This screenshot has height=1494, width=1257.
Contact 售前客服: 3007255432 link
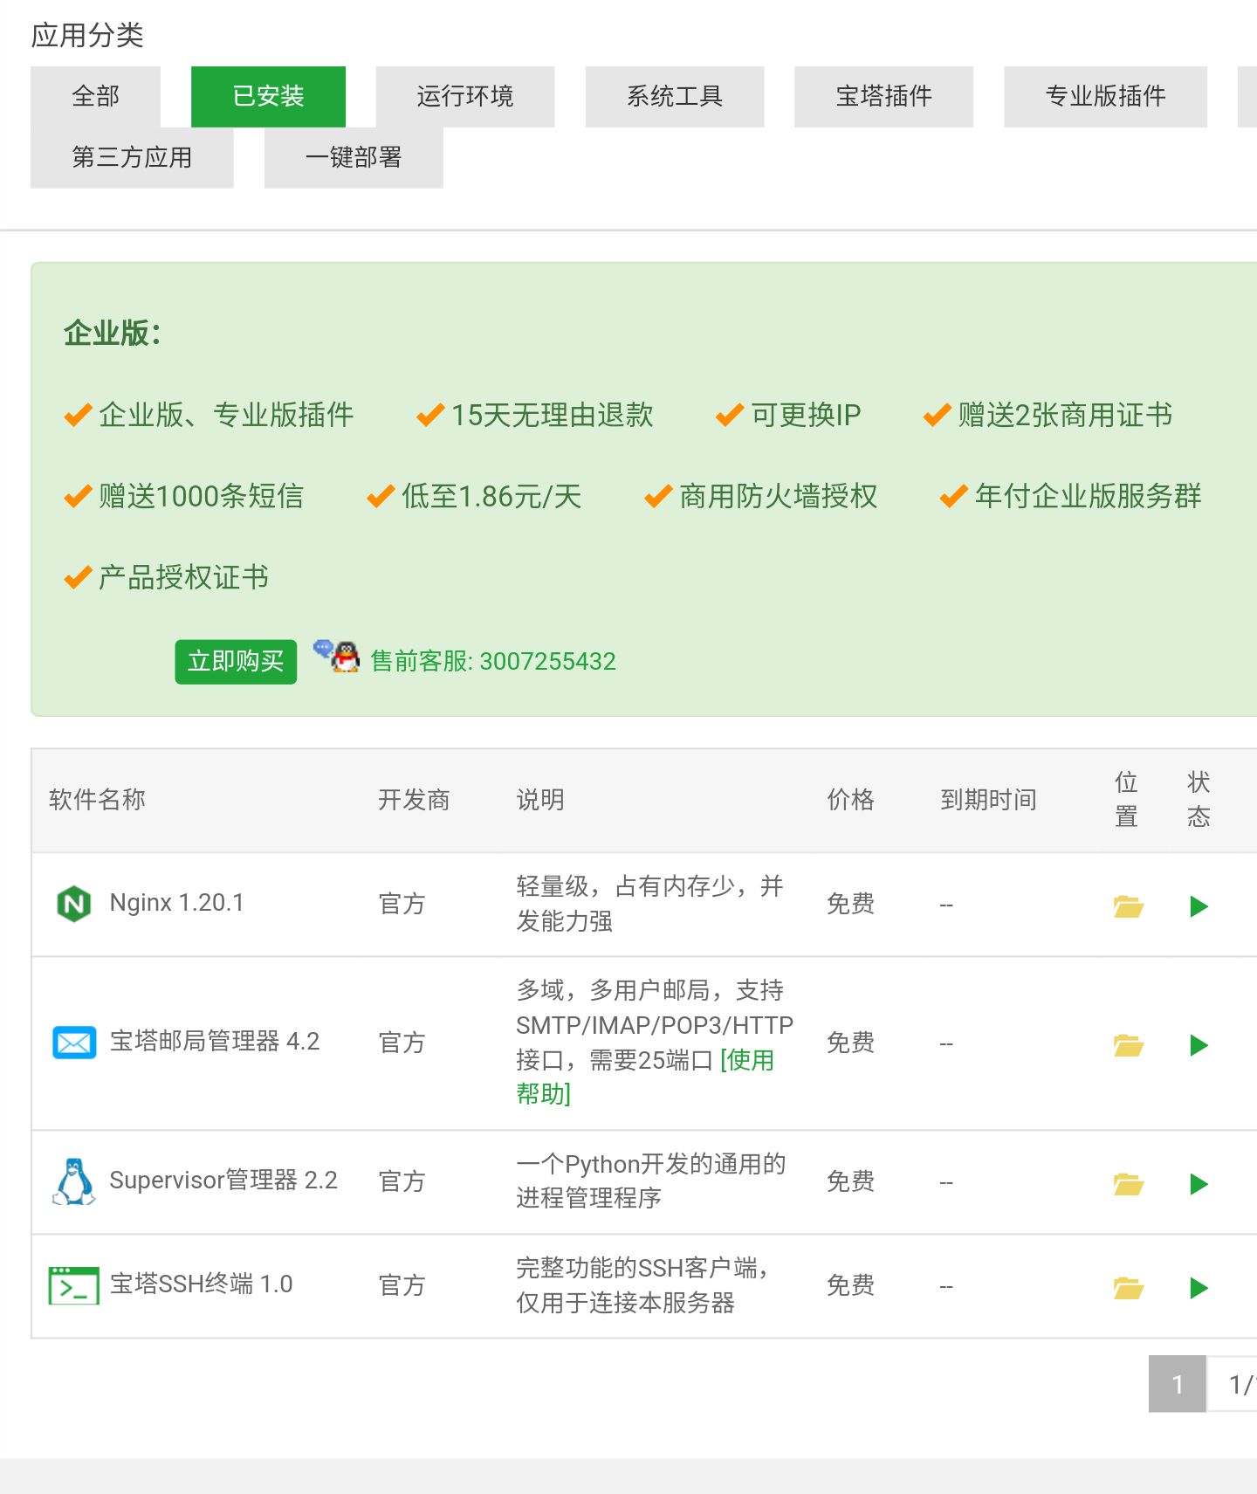493,661
